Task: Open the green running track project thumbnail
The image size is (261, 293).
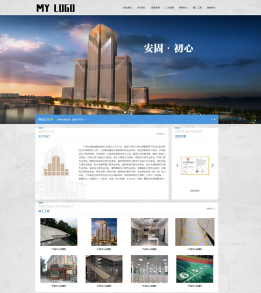Action: point(195,269)
